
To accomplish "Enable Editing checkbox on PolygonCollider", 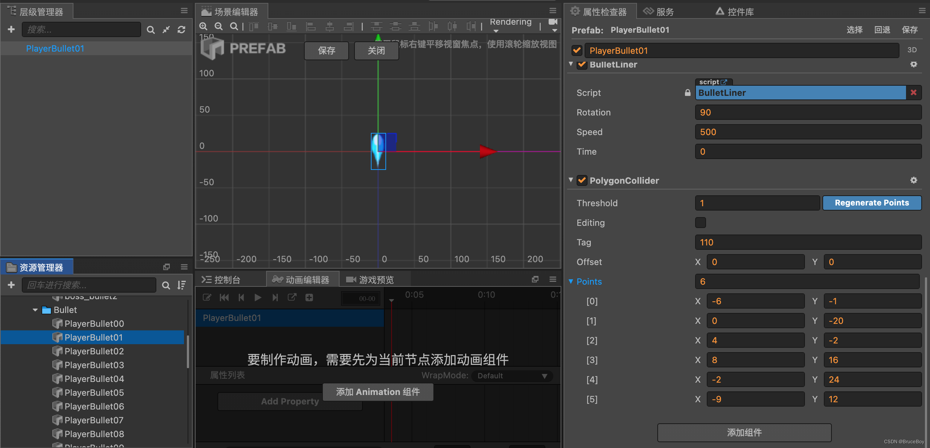I will (701, 222).
